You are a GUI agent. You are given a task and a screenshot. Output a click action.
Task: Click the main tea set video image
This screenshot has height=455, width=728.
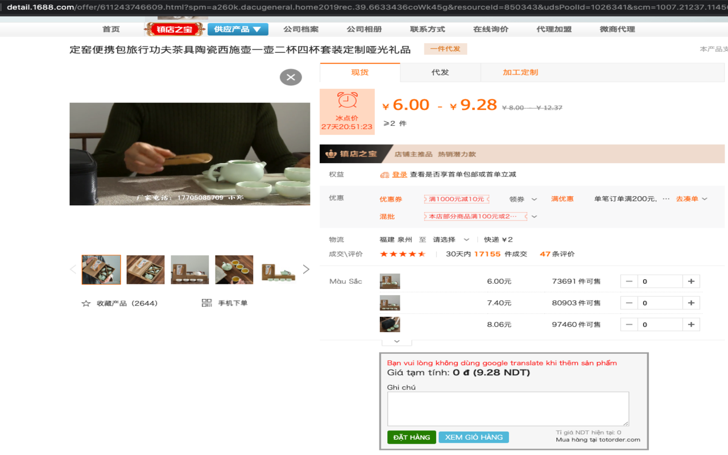[x=190, y=154]
